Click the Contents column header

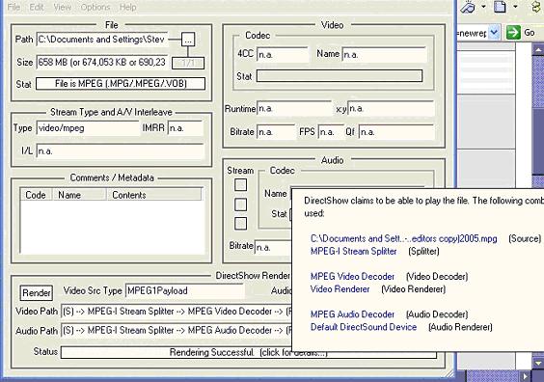click(x=154, y=195)
